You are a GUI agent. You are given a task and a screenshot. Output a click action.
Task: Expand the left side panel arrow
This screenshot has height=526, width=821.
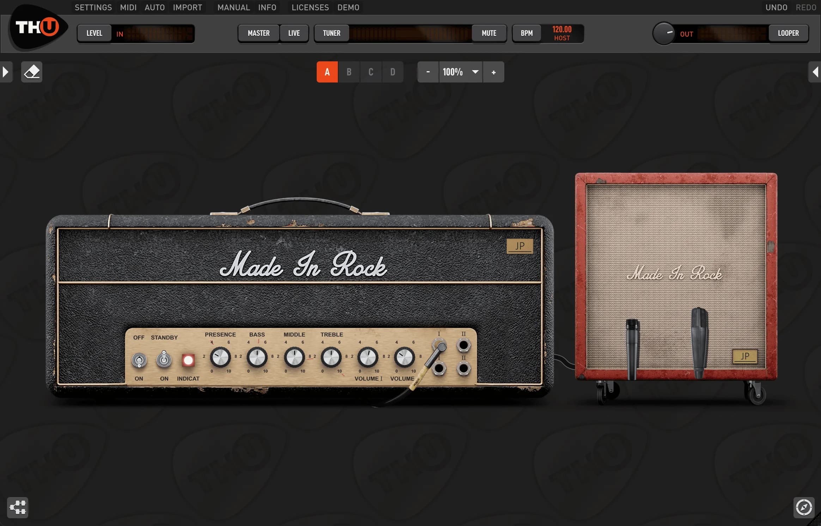[6, 72]
